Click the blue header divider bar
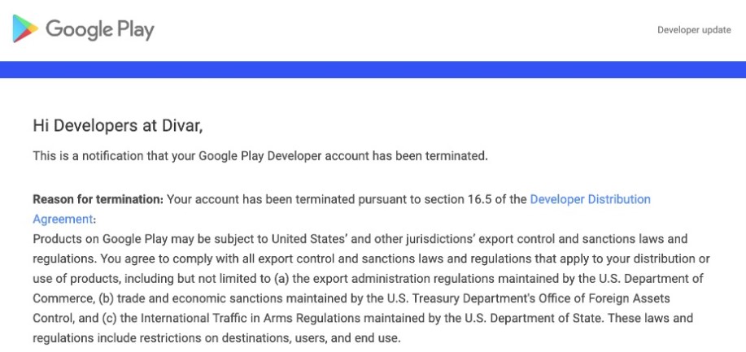 click(x=373, y=69)
